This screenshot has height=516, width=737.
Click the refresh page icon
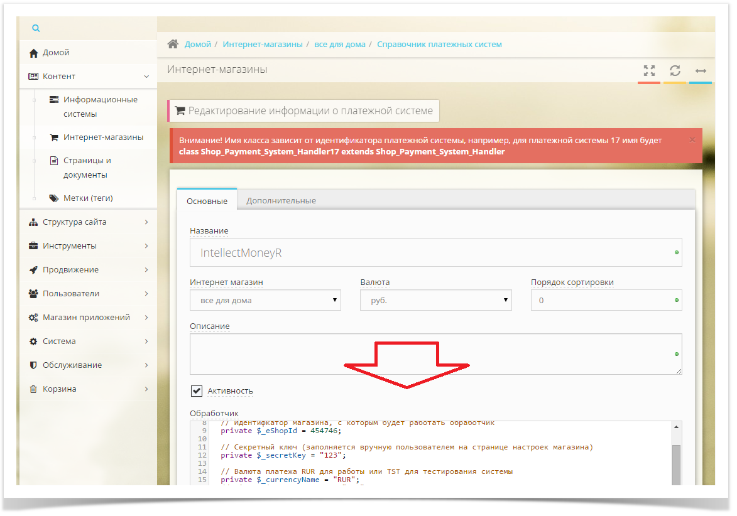tap(675, 70)
